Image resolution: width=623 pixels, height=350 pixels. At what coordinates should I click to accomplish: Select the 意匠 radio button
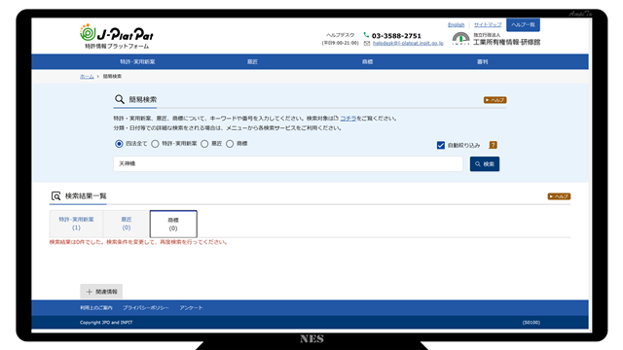click(x=204, y=144)
